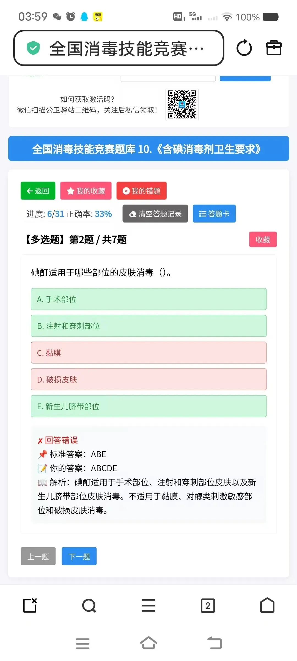Screen dimensions: 297x661
Task: Open the browser hamburger menu
Action: pos(148,606)
